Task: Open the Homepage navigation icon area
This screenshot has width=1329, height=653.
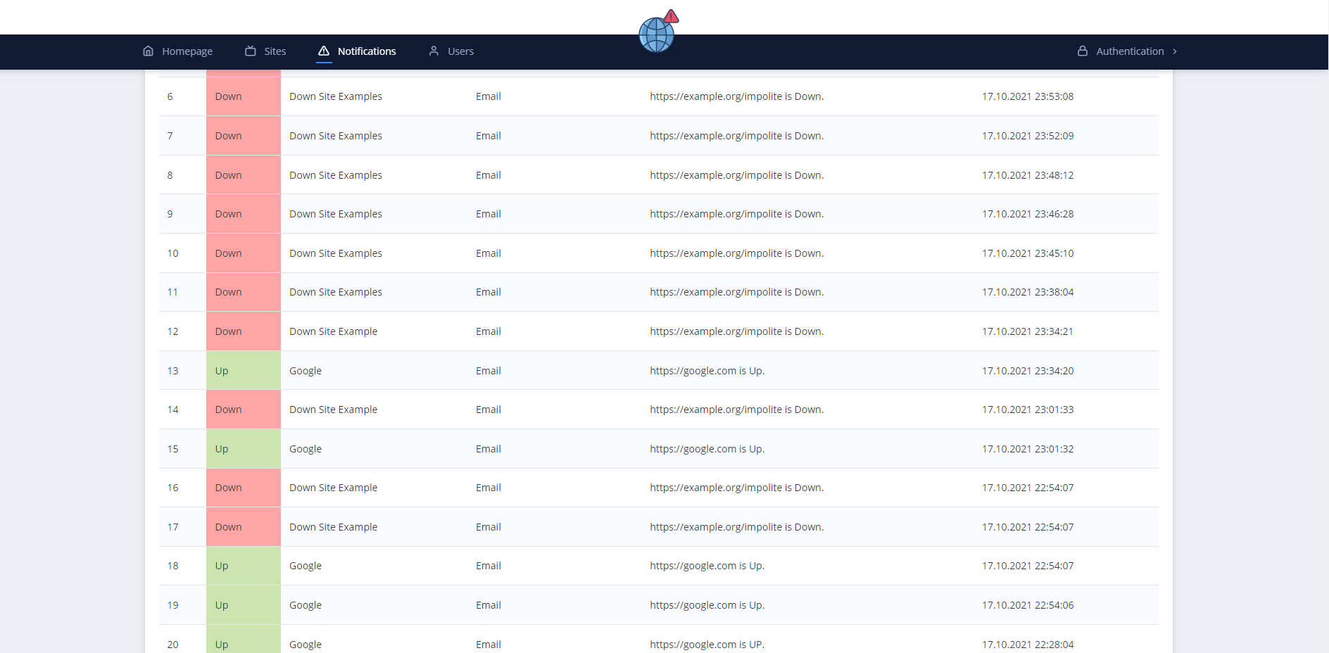Action: coord(149,51)
